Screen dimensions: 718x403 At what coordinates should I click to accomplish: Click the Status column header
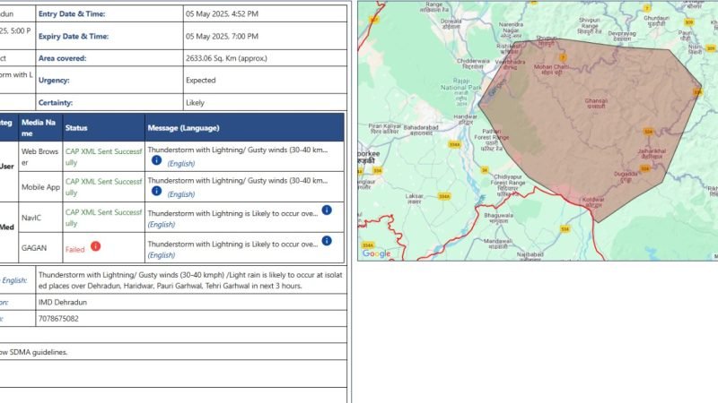(x=76, y=128)
